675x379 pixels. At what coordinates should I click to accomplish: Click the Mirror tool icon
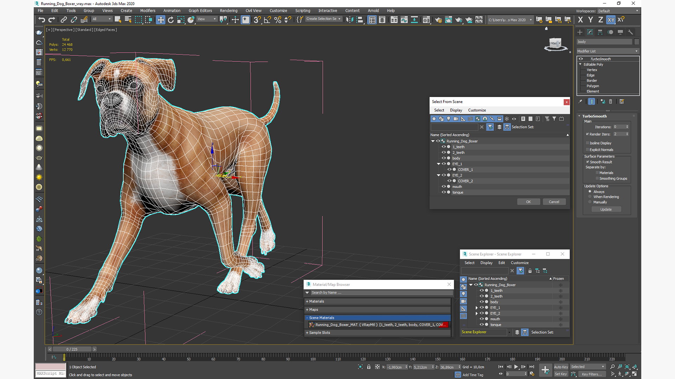point(349,20)
